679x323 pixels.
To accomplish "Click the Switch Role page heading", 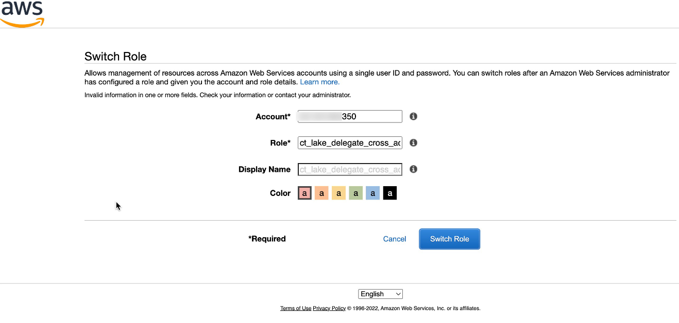I will (x=115, y=57).
